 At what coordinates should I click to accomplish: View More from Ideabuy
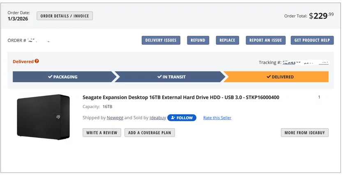tap(305, 133)
